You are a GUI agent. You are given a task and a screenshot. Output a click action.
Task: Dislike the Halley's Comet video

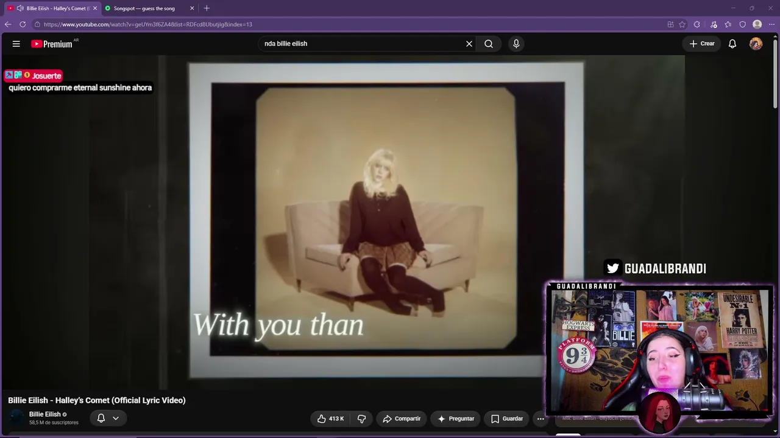[x=361, y=419]
